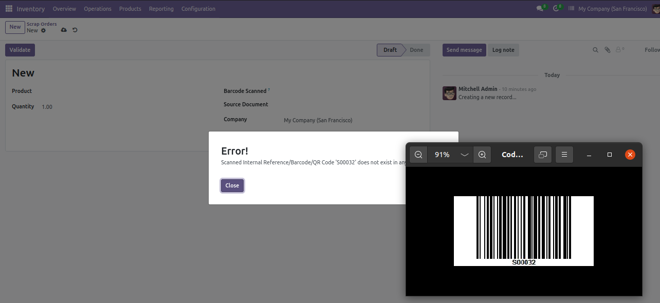Maximize the image viewer window
Screen dimensions: 660x303
pyautogui.click(x=610, y=155)
